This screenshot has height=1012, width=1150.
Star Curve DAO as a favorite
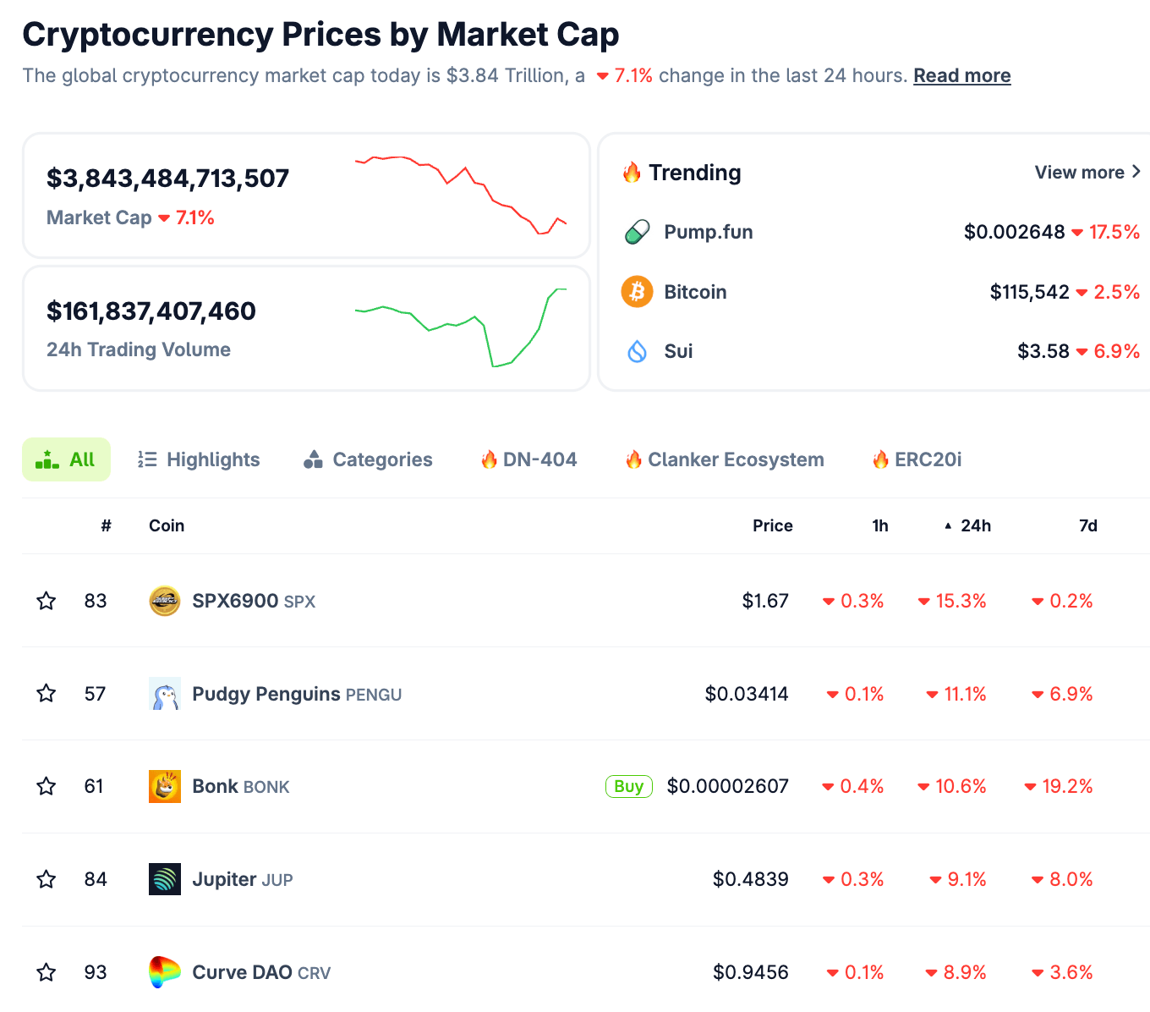pyautogui.click(x=47, y=972)
